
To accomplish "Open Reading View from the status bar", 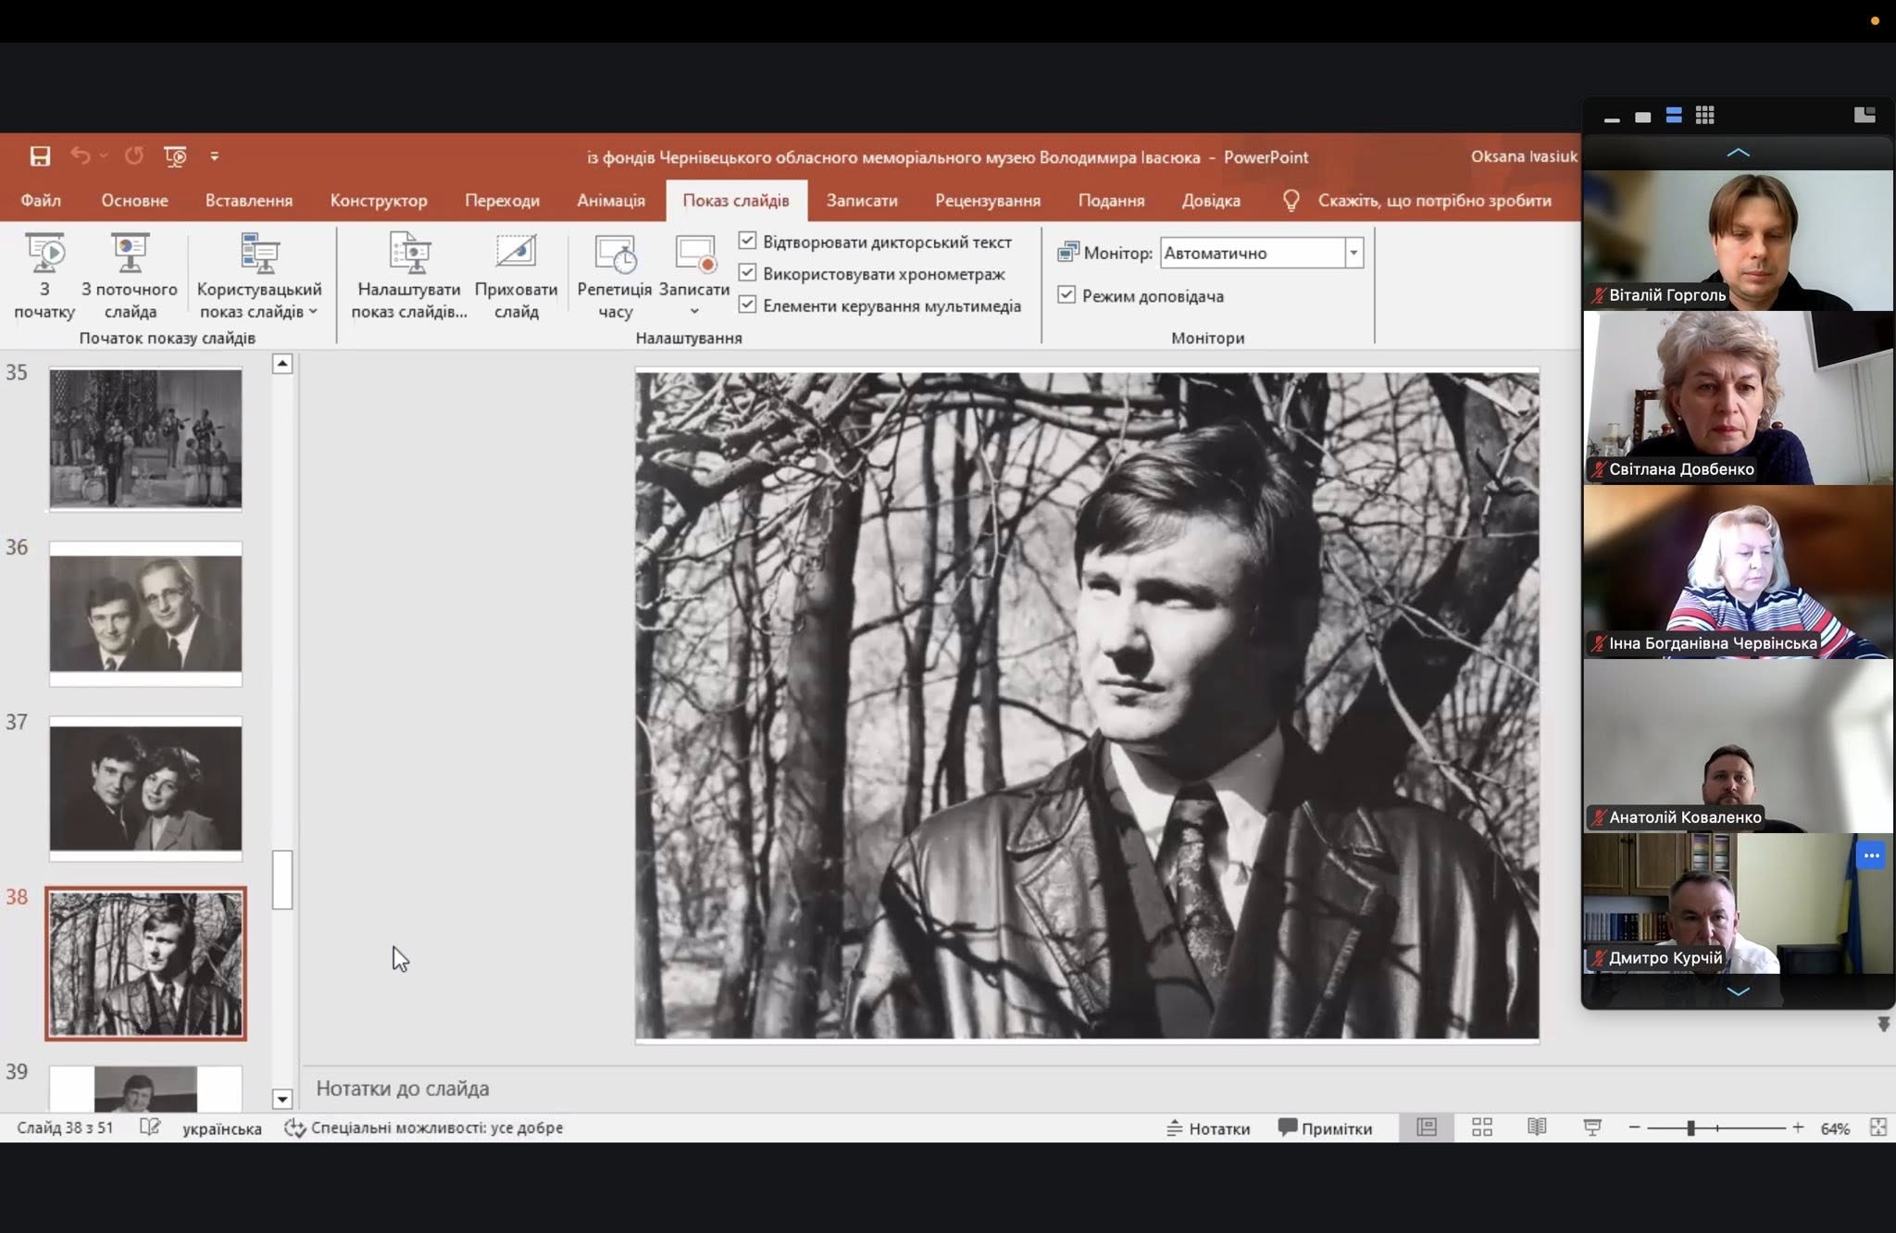I will [1537, 1127].
